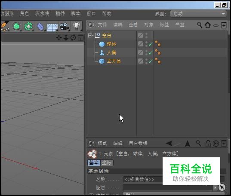This screenshot has width=231, height=196.
Task: Add a Light object
Action: 77,26
